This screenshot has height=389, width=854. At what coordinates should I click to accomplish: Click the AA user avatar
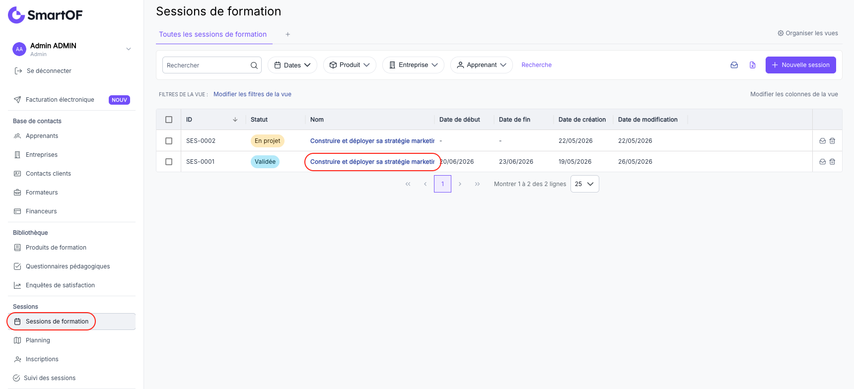19,49
